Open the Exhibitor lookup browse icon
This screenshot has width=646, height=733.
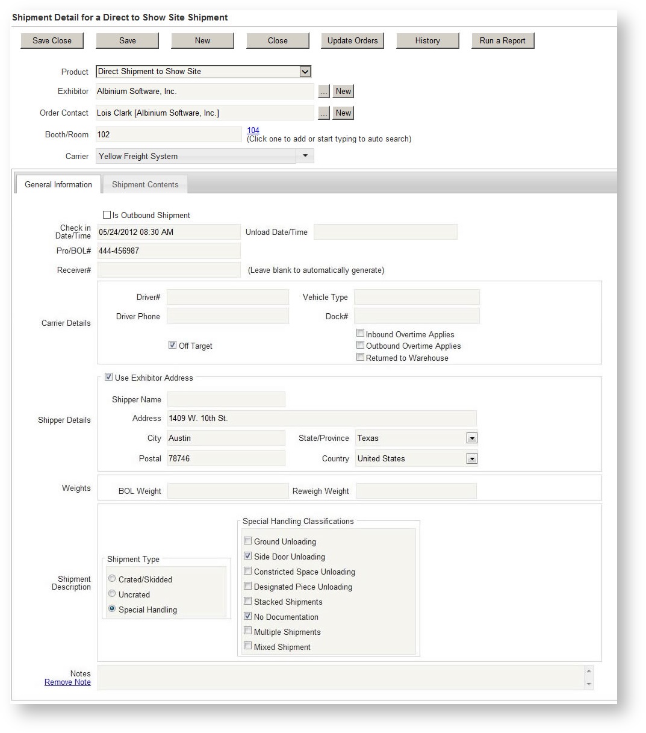(x=324, y=91)
